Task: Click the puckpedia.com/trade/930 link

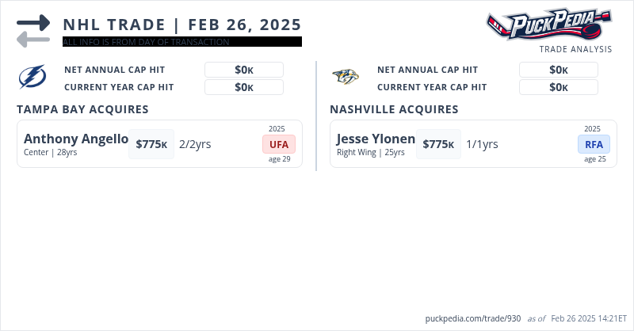Action: pyautogui.click(x=473, y=318)
